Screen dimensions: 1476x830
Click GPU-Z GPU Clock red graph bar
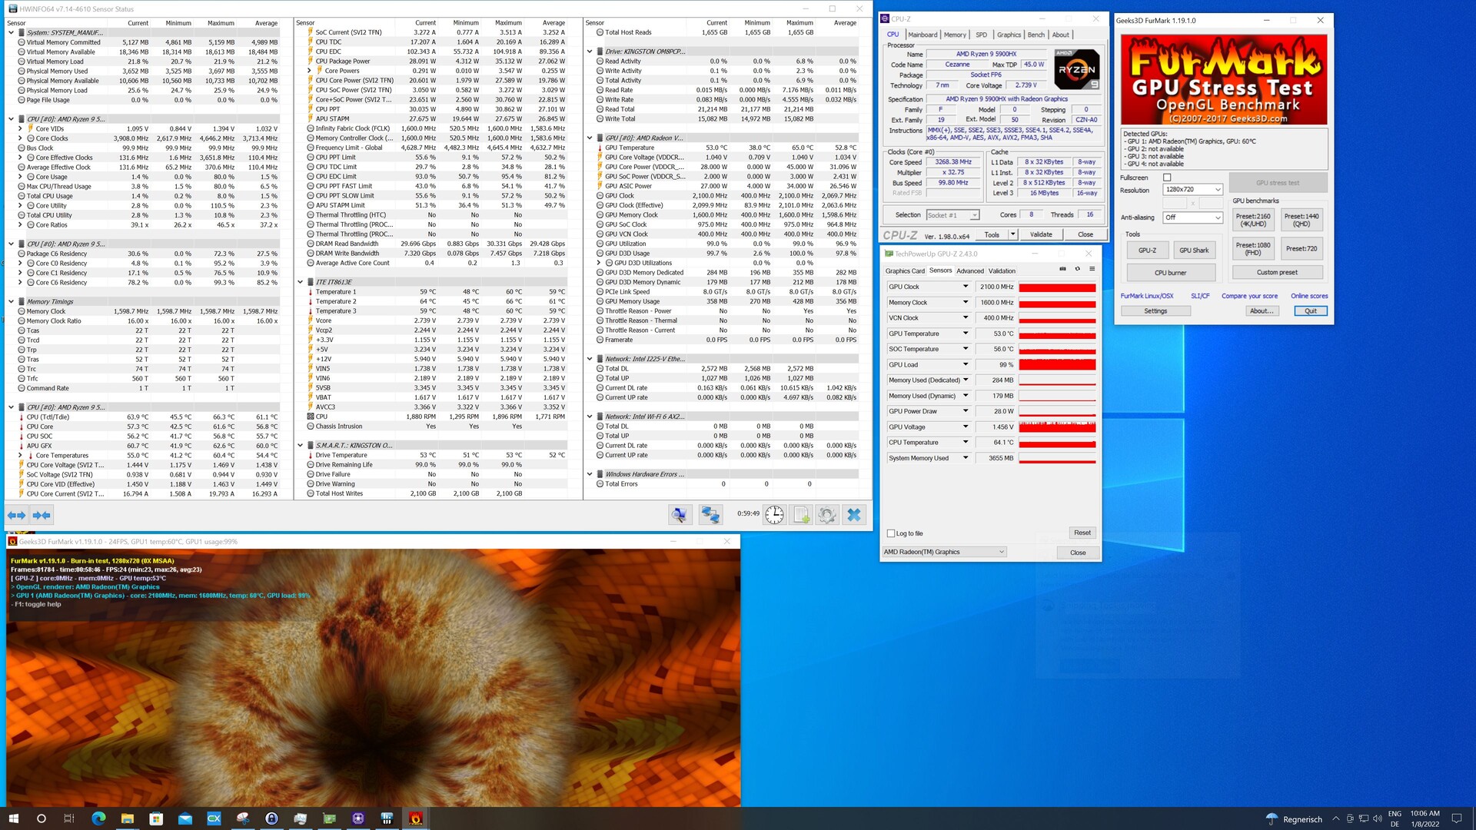[1057, 287]
